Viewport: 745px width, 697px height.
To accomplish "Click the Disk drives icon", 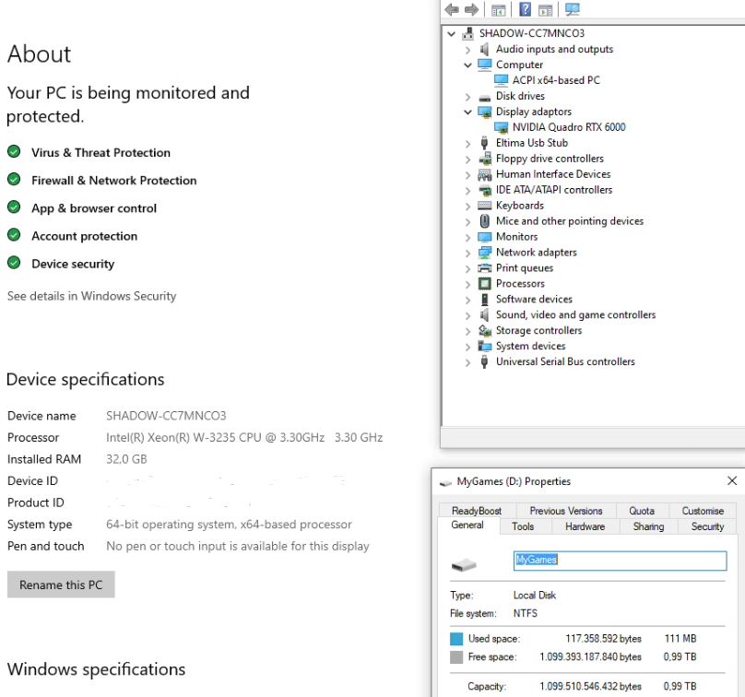I will tap(485, 97).
